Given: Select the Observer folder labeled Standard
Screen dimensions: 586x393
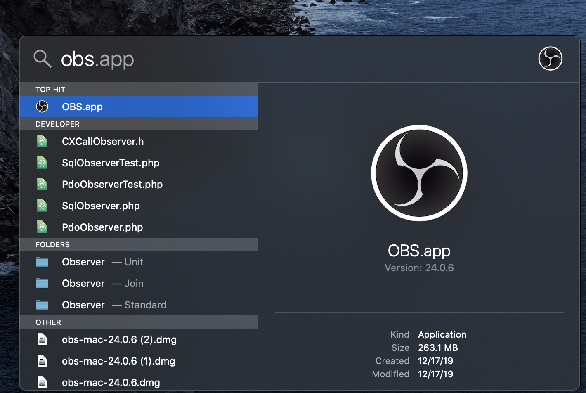Looking at the screenshot, I should coord(138,305).
